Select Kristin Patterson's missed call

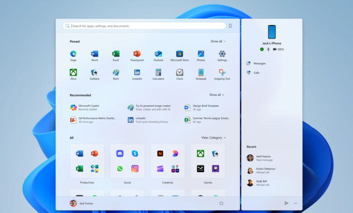[x=261, y=170]
